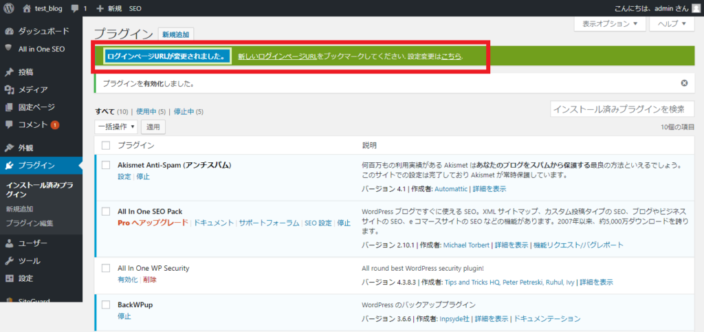Open the ヘルプ dropdown tab

pyautogui.click(x=672, y=23)
